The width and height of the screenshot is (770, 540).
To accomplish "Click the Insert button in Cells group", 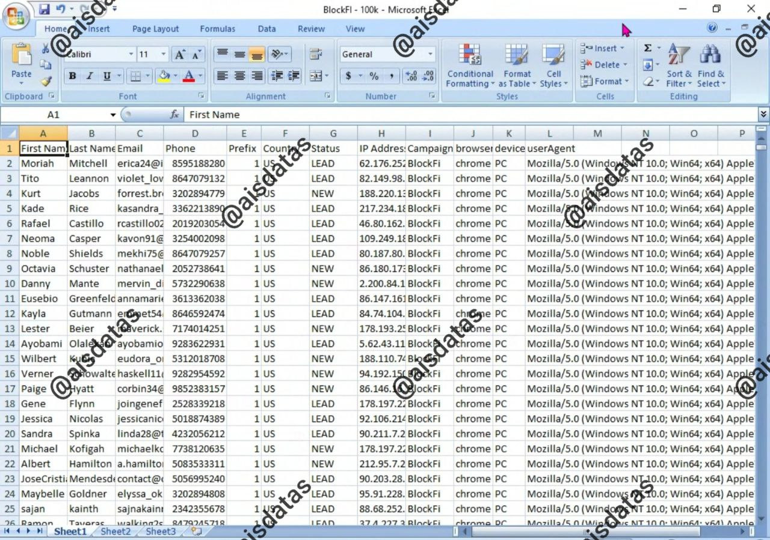I will [x=603, y=48].
